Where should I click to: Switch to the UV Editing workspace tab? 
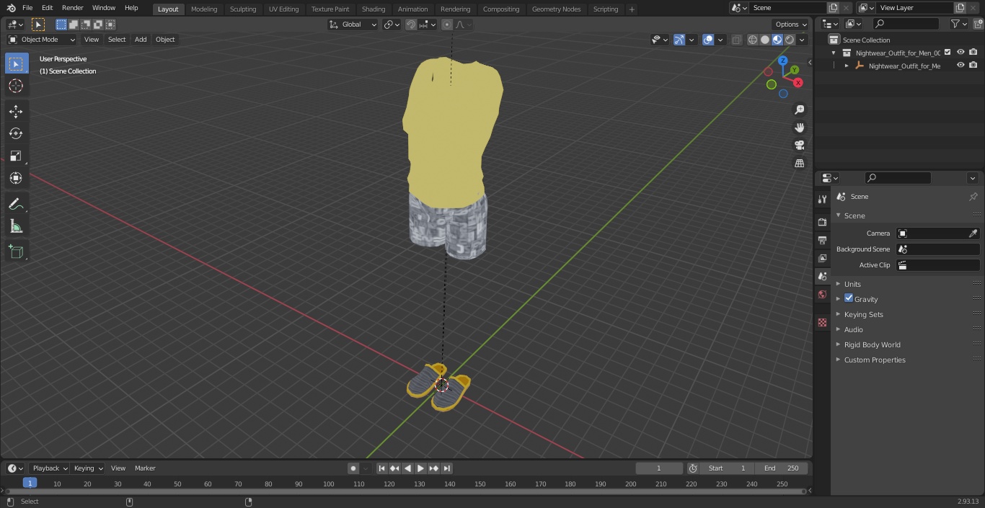pos(283,9)
